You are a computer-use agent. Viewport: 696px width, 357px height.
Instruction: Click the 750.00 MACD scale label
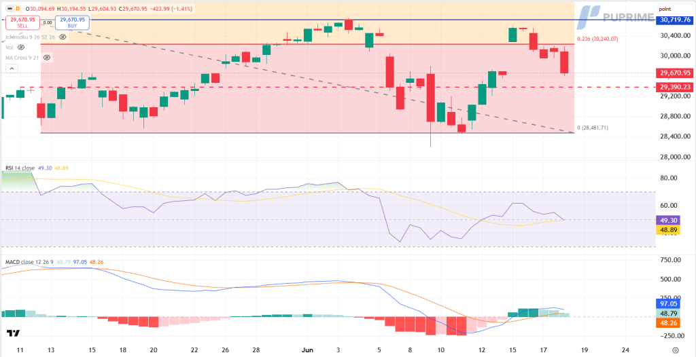click(670, 261)
